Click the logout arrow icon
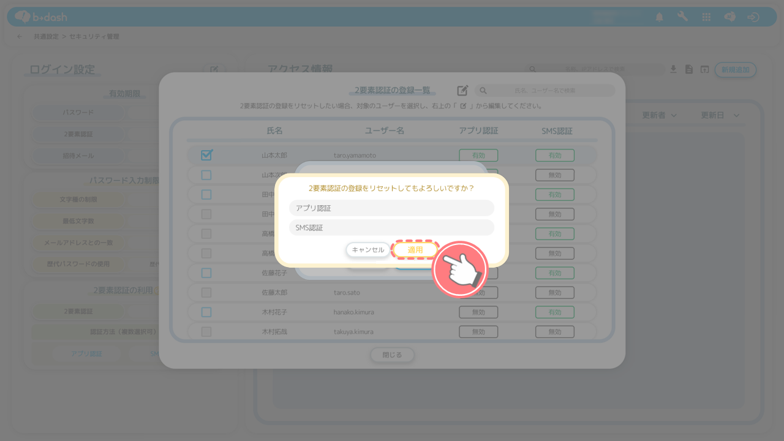784x441 pixels. tap(753, 17)
